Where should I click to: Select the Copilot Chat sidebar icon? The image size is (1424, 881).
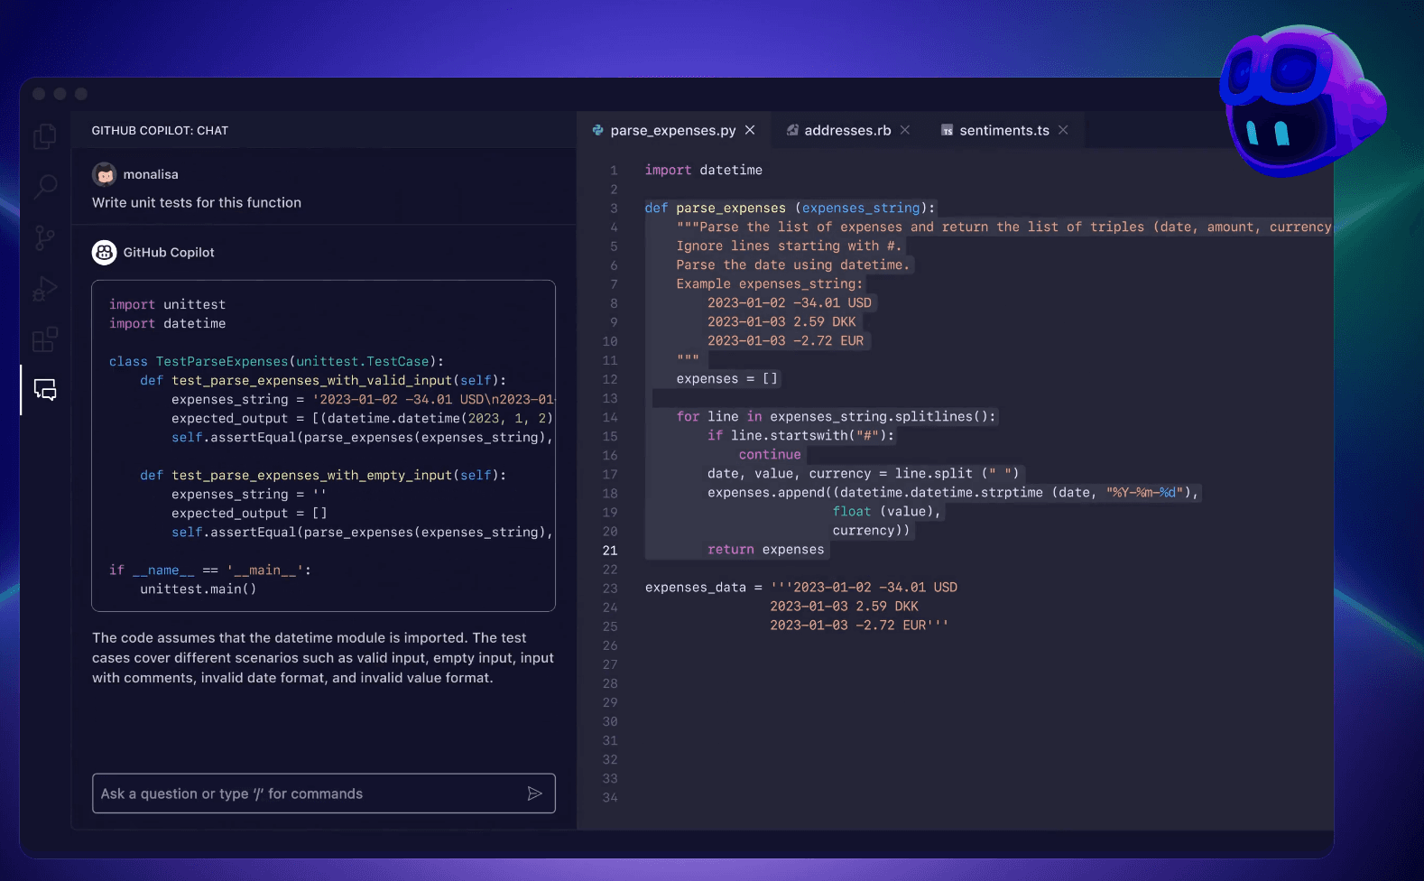(x=45, y=389)
